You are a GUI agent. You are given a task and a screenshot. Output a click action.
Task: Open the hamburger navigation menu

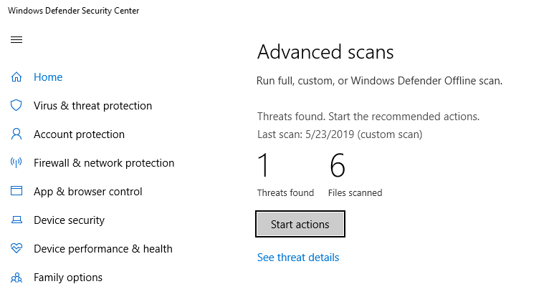[x=16, y=39]
